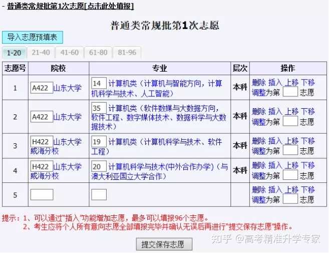This screenshot has width=329, height=253.
Task: Focus the reorder number field in row 5
Action: click(290, 199)
